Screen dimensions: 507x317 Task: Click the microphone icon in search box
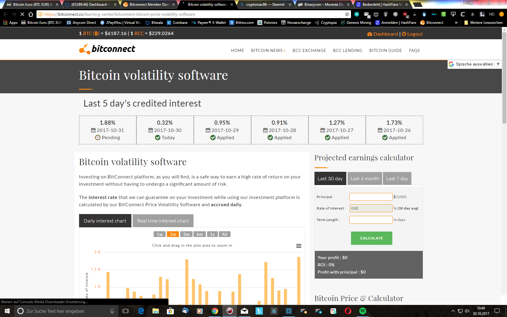coord(112,311)
